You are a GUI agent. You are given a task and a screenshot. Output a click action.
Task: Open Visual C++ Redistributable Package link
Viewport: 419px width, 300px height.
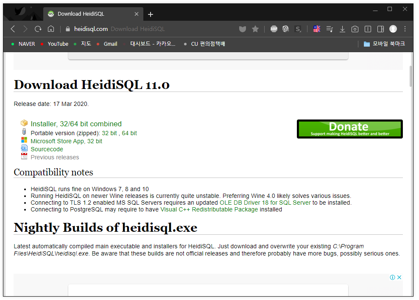pos(209,209)
